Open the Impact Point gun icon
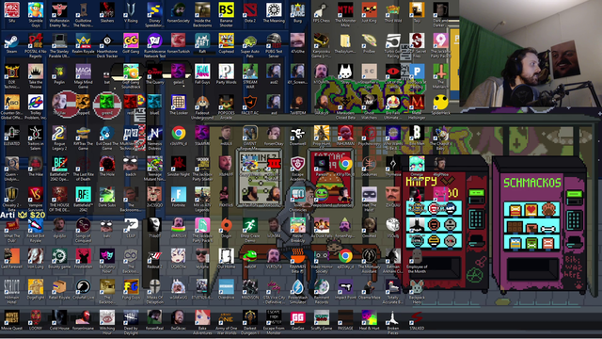Image resolution: width=602 pixels, height=339 pixels. (345, 286)
